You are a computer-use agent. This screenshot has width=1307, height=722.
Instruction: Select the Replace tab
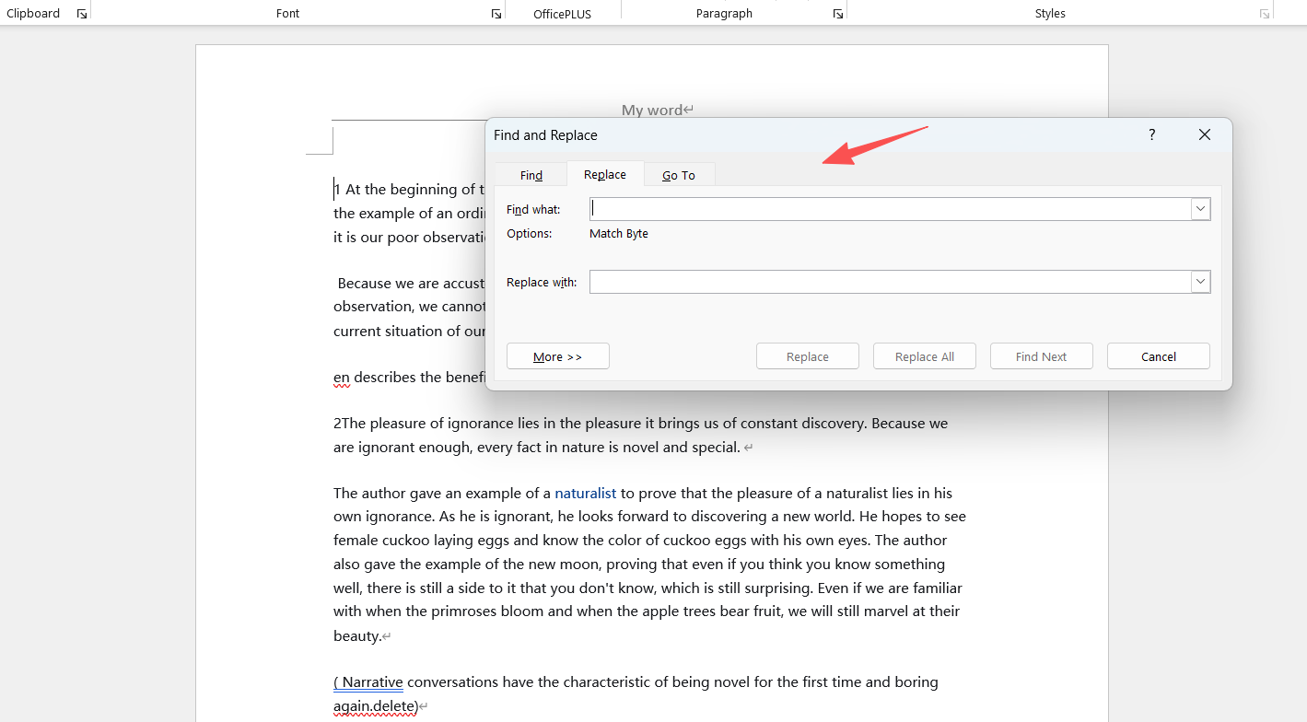(605, 174)
